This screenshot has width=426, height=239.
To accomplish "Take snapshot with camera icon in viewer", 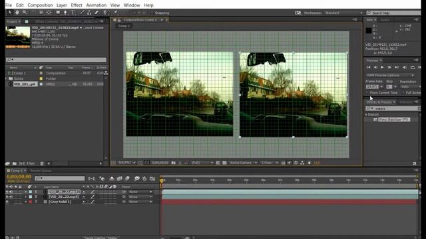I will pos(173,163).
